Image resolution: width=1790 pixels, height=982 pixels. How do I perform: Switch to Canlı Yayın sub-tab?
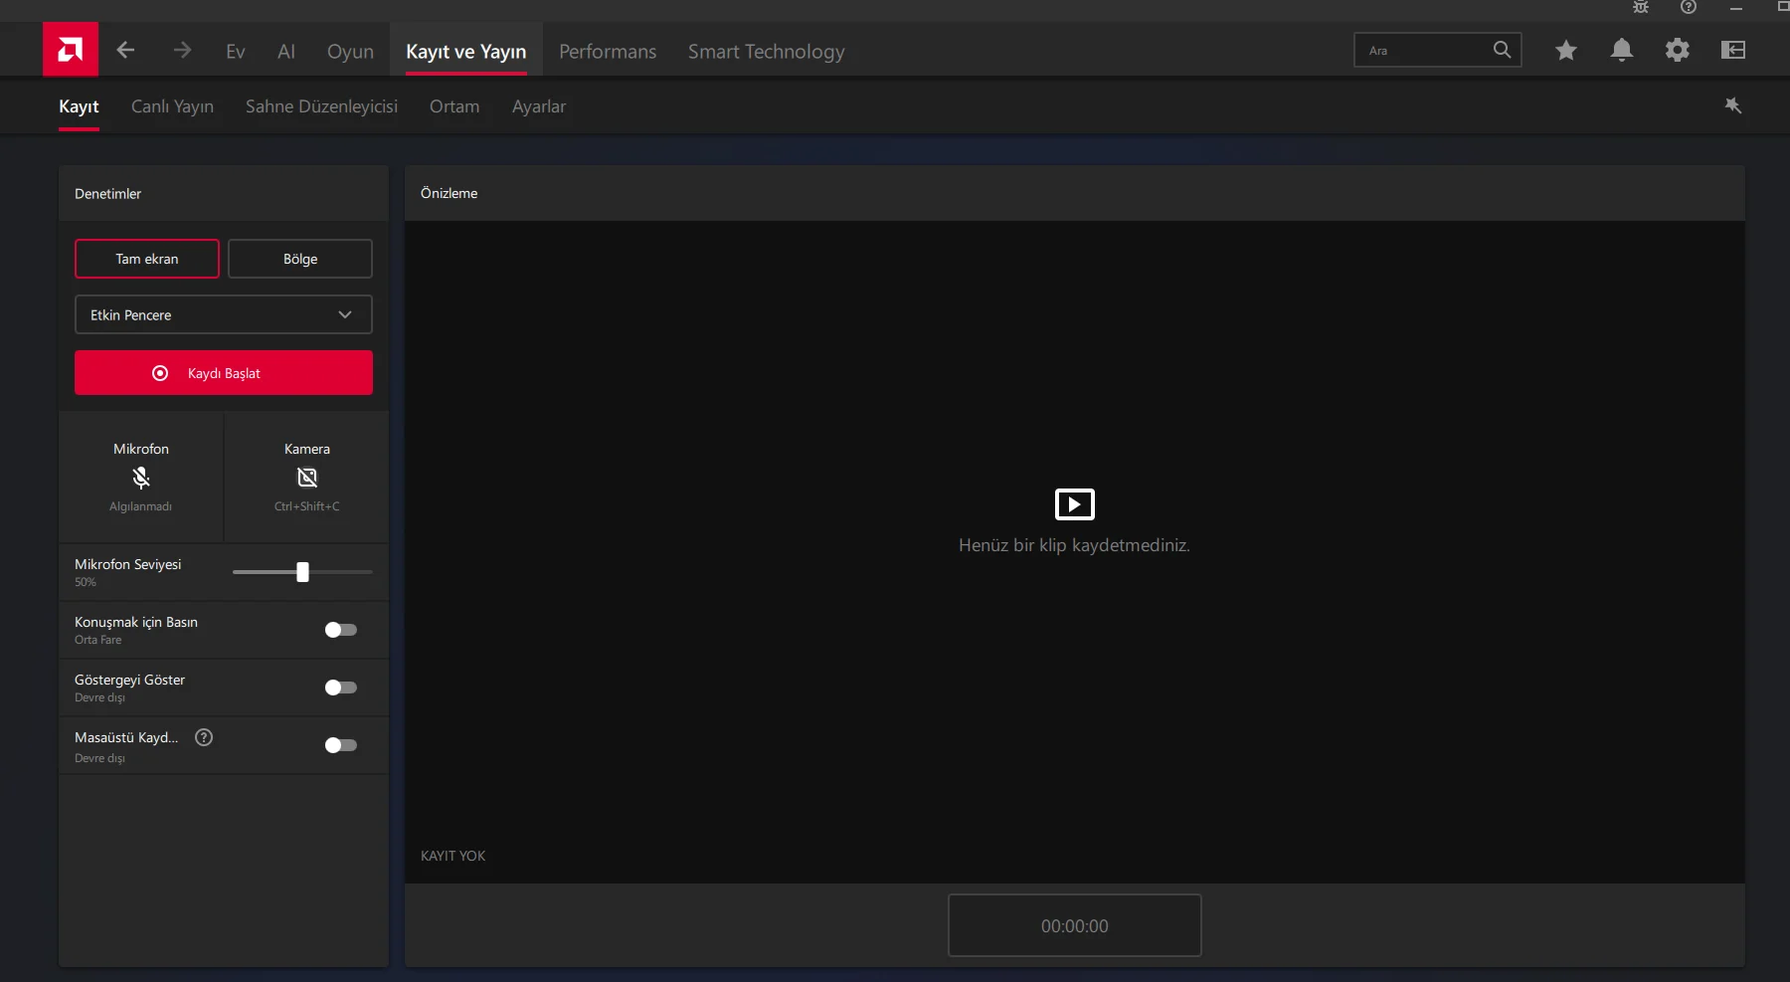pos(172,106)
